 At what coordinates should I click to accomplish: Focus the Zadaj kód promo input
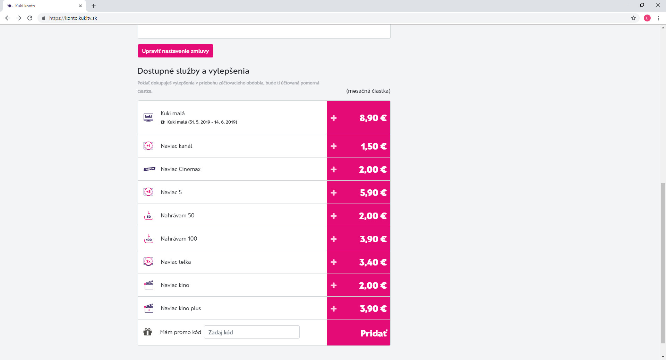[x=252, y=332]
